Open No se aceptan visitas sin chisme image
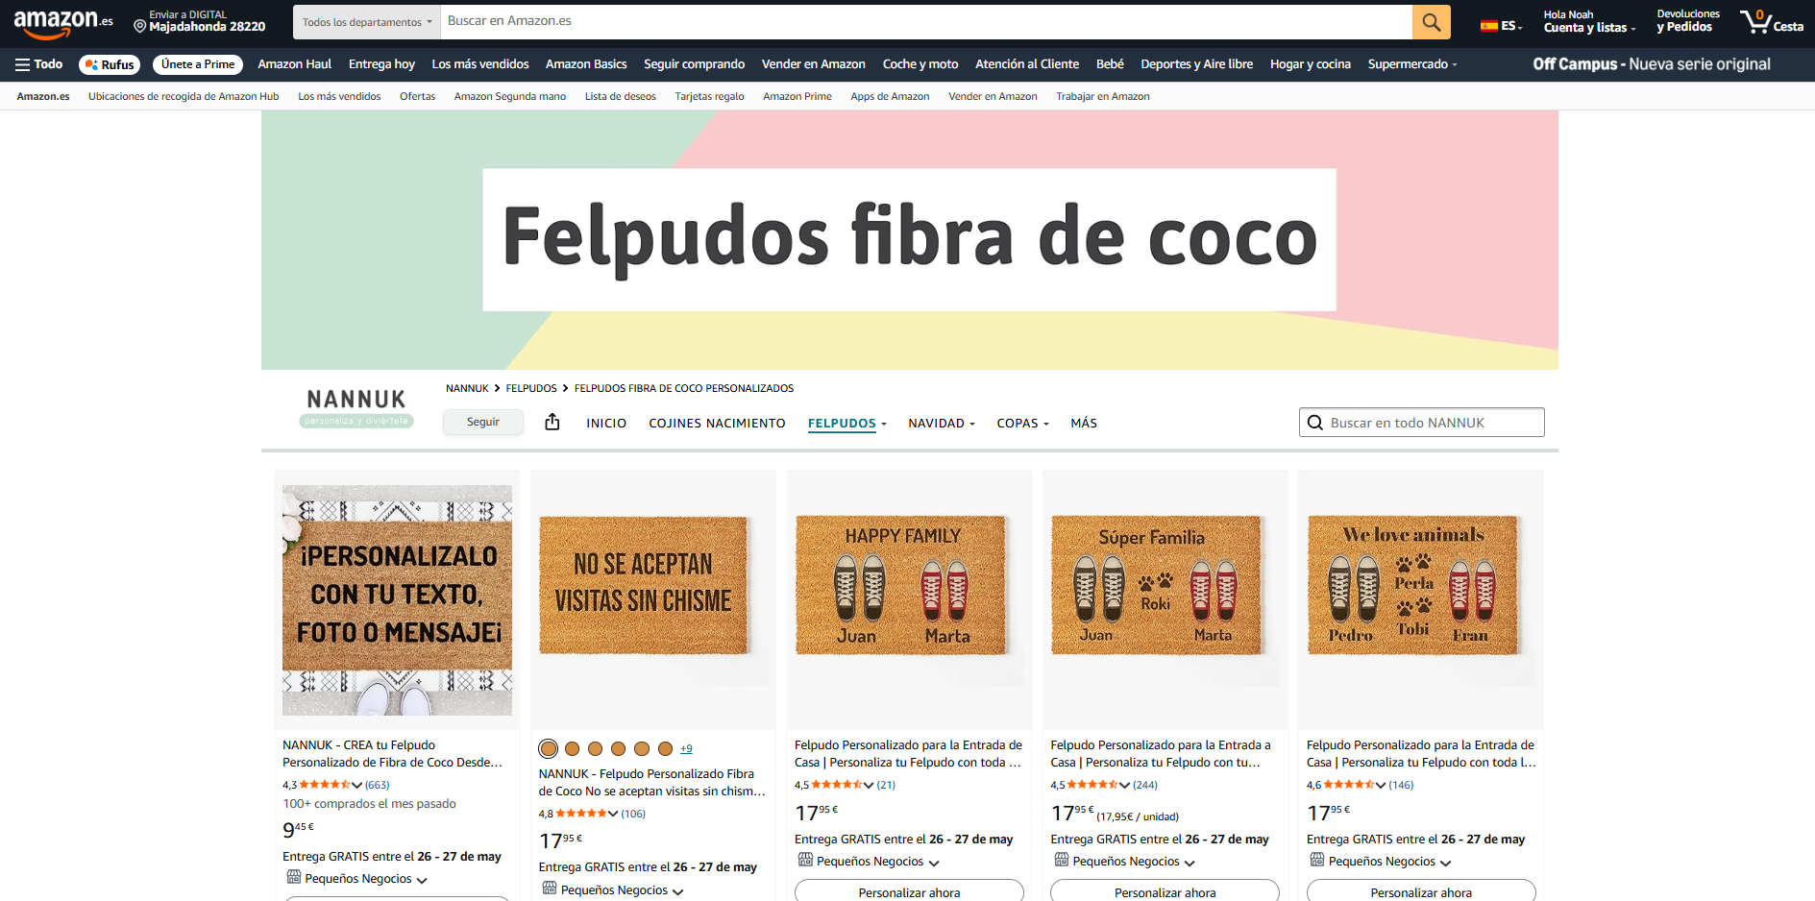This screenshot has height=901, width=1815. (653, 599)
